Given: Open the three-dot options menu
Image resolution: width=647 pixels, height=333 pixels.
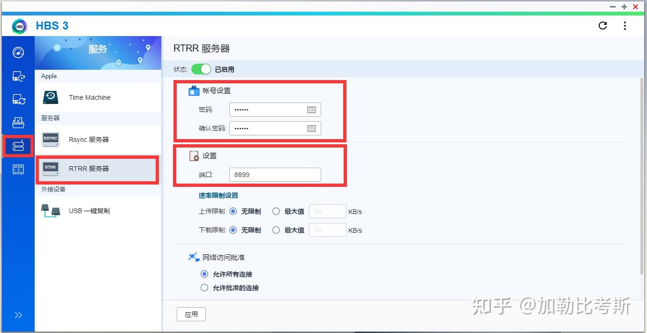Looking at the screenshot, I should coord(625,26).
